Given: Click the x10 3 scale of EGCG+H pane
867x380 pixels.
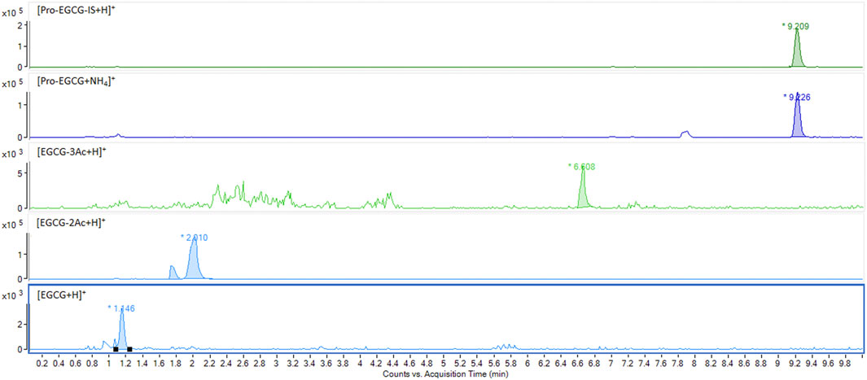Looking at the screenshot, I should click(x=14, y=295).
